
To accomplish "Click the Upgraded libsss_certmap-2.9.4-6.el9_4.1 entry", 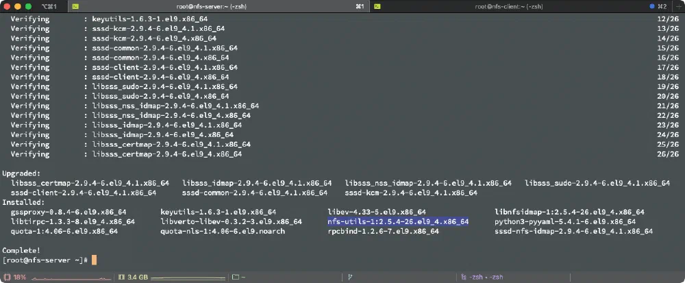I will 90,183.
